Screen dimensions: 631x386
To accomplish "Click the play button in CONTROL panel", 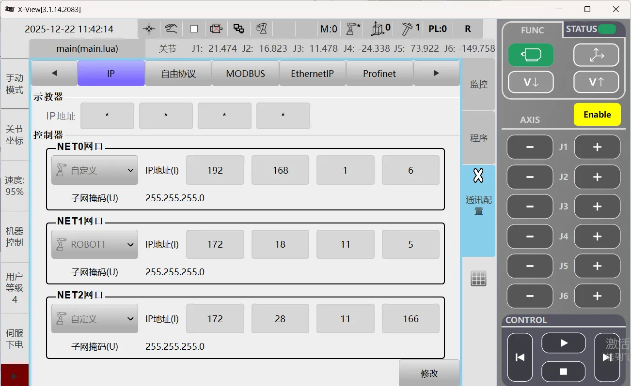I will tap(564, 343).
